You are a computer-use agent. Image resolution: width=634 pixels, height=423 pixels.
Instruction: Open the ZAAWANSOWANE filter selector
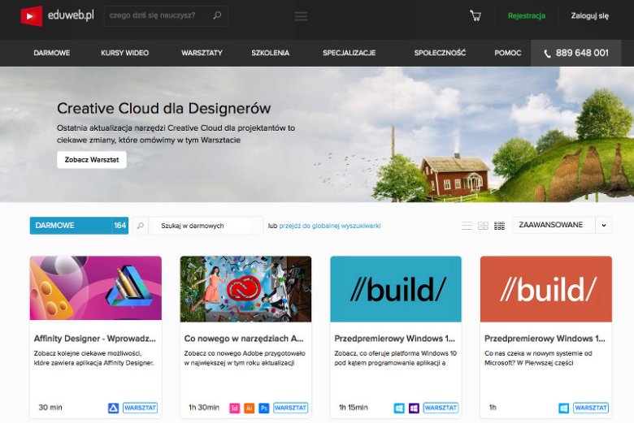point(562,226)
